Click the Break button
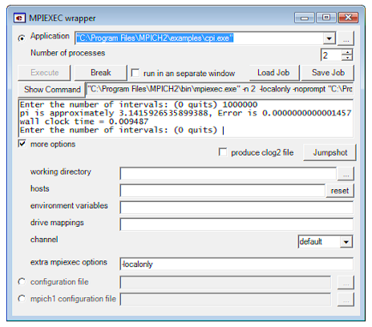 100,73
